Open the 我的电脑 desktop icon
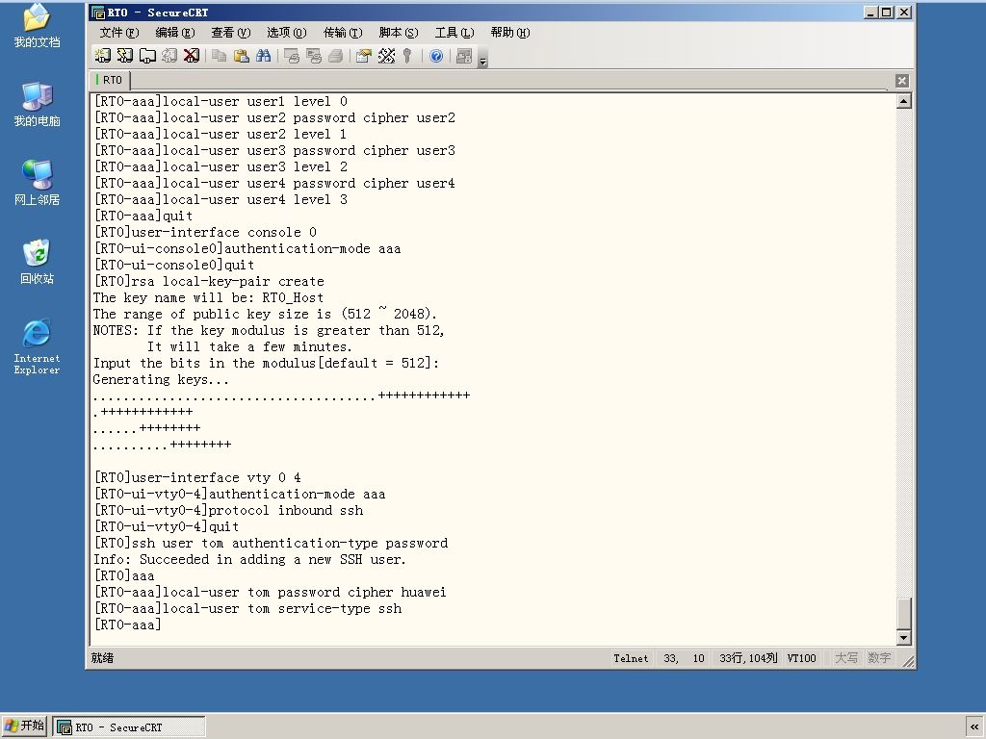Viewport: 986px width, 739px height. pyautogui.click(x=37, y=104)
